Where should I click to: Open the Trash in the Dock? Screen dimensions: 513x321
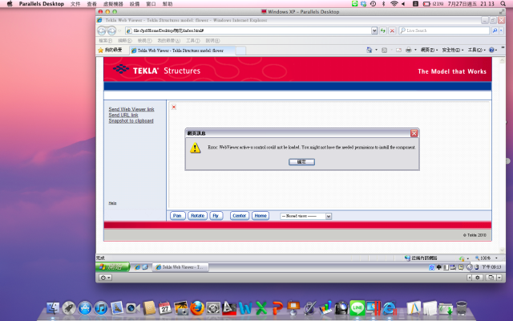(462, 308)
